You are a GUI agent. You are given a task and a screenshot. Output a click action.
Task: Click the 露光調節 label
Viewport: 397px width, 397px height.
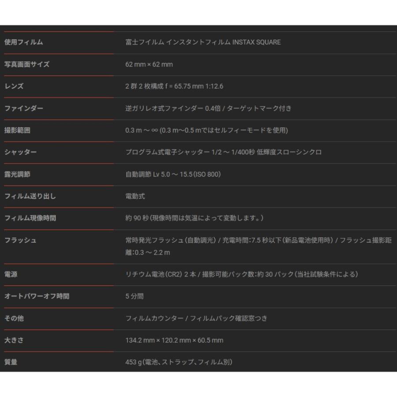coord(17,174)
